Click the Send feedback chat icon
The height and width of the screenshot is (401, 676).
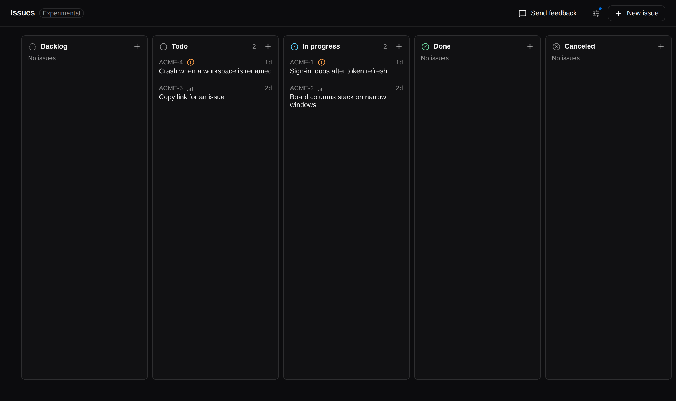click(522, 13)
